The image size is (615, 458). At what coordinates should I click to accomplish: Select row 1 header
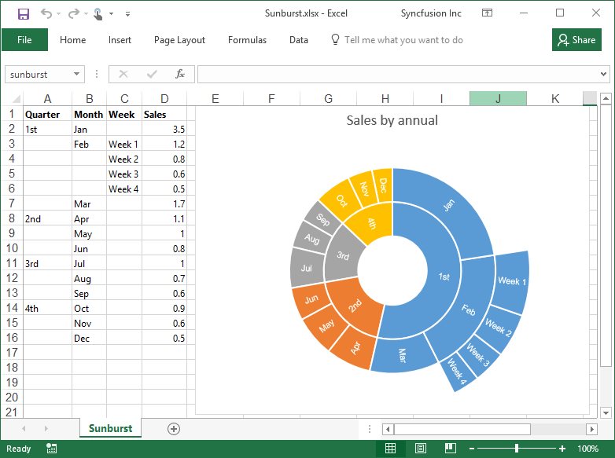12,114
